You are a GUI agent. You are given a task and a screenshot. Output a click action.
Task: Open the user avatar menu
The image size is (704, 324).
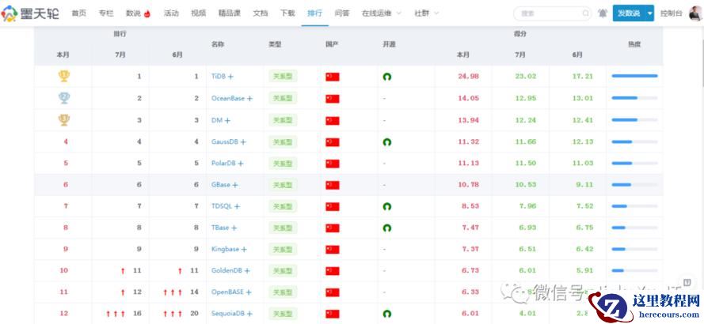pyautogui.click(x=695, y=13)
